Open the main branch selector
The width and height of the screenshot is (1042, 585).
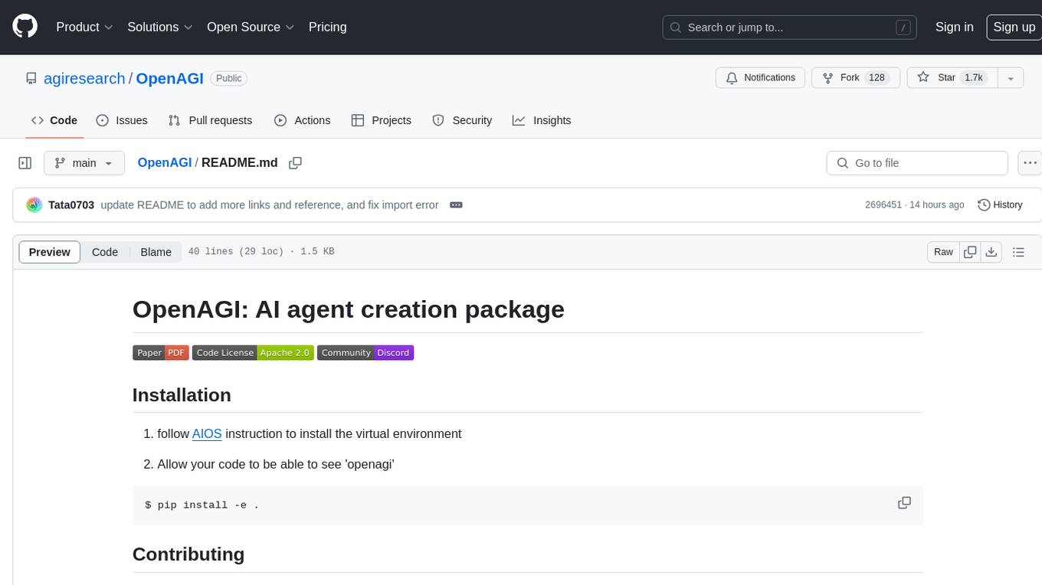click(84, 163)
